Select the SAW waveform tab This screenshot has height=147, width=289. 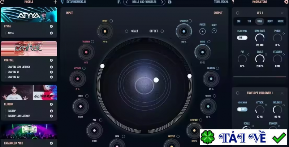[259, 21]
